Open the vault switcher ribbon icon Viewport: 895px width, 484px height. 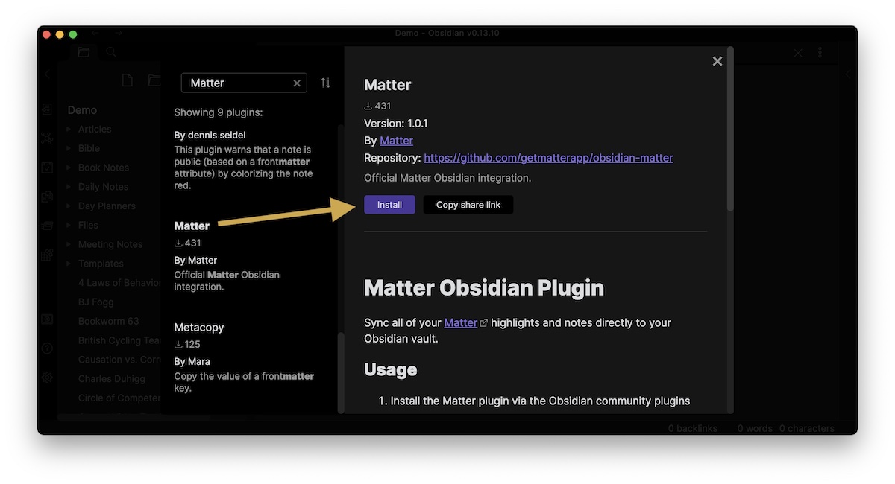click(x=47, y=319)
